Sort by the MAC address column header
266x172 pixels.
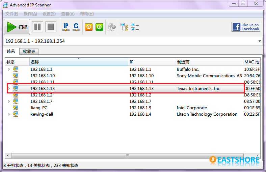pos(252,62)
